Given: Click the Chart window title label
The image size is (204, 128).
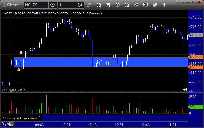Looking at the screenshot, I should coord(12,5).
